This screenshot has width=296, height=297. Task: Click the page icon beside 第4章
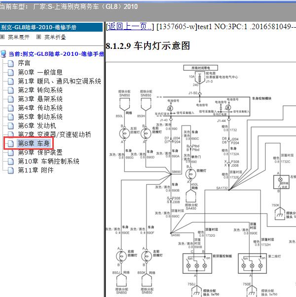pos(11,108)
